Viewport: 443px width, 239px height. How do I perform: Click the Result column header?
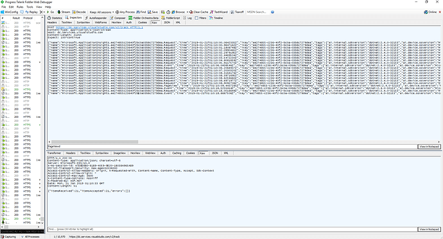16,18
